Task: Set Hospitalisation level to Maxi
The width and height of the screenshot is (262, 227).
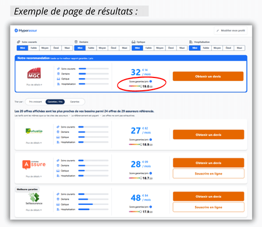Action: [239, 48]
